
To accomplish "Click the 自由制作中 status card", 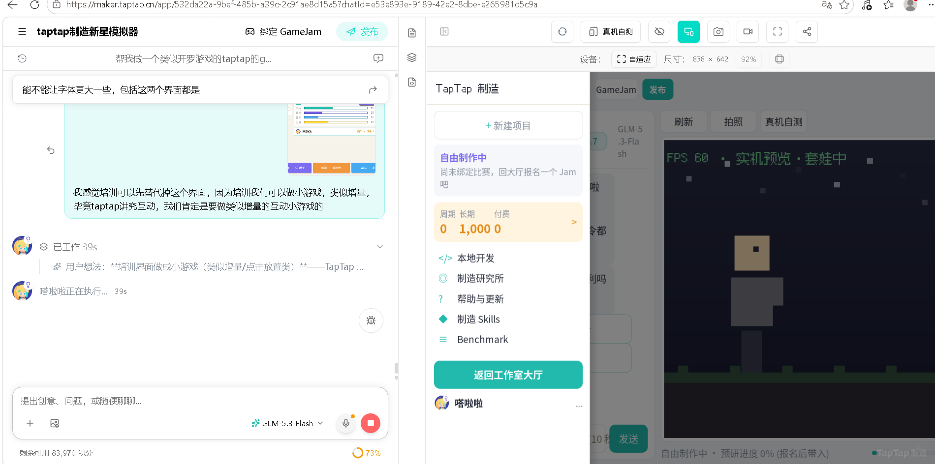I will point(508,171).
